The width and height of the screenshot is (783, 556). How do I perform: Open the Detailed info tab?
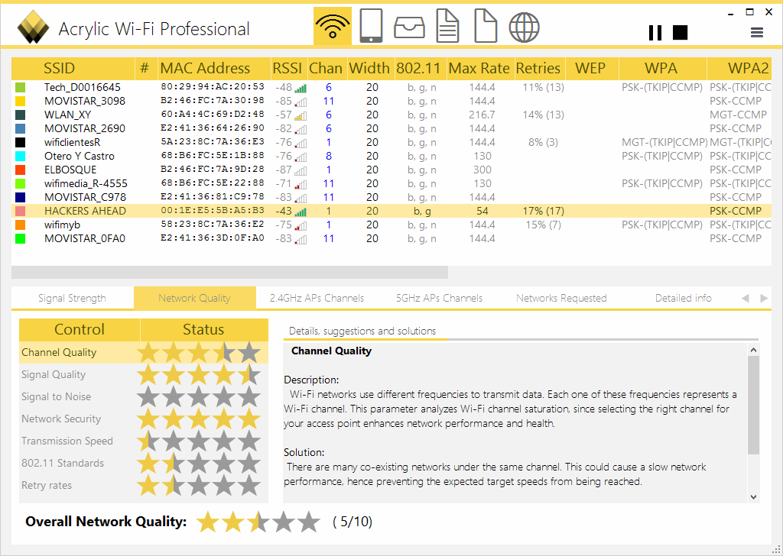(x=684, y=298)
